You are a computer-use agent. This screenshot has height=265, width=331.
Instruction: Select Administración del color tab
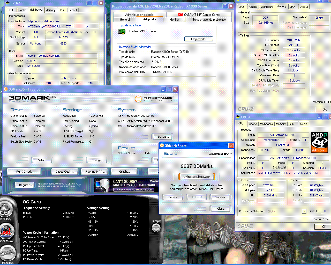pyautogui.click(x=140, y=15)
